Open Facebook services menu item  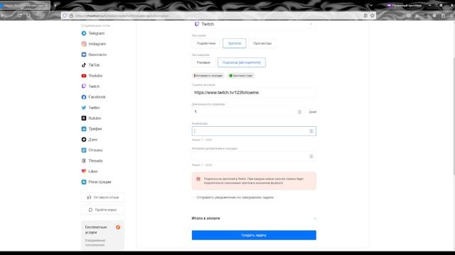(x=97, y=97)
